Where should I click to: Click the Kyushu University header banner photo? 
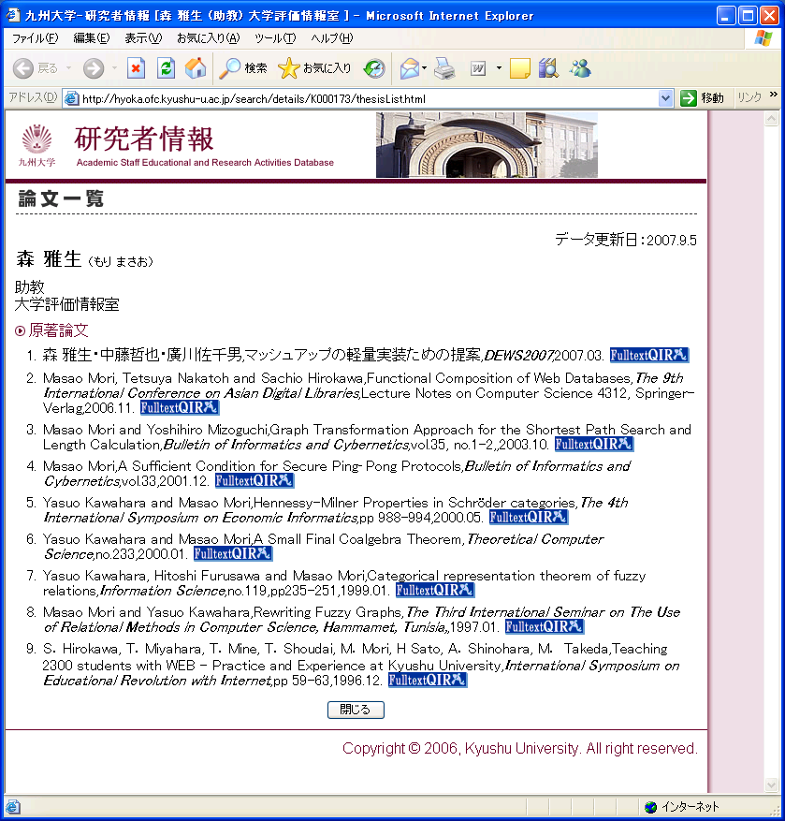[x=487, y=145]
